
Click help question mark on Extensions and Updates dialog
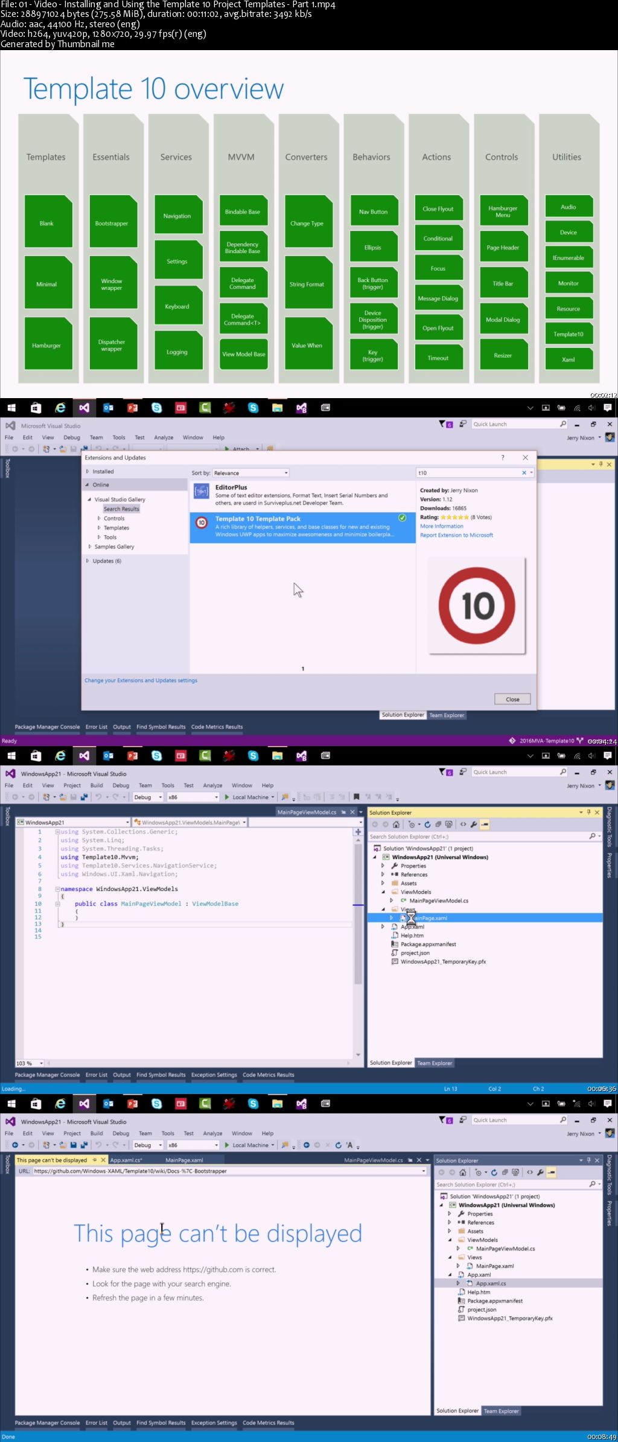[503, 457]
